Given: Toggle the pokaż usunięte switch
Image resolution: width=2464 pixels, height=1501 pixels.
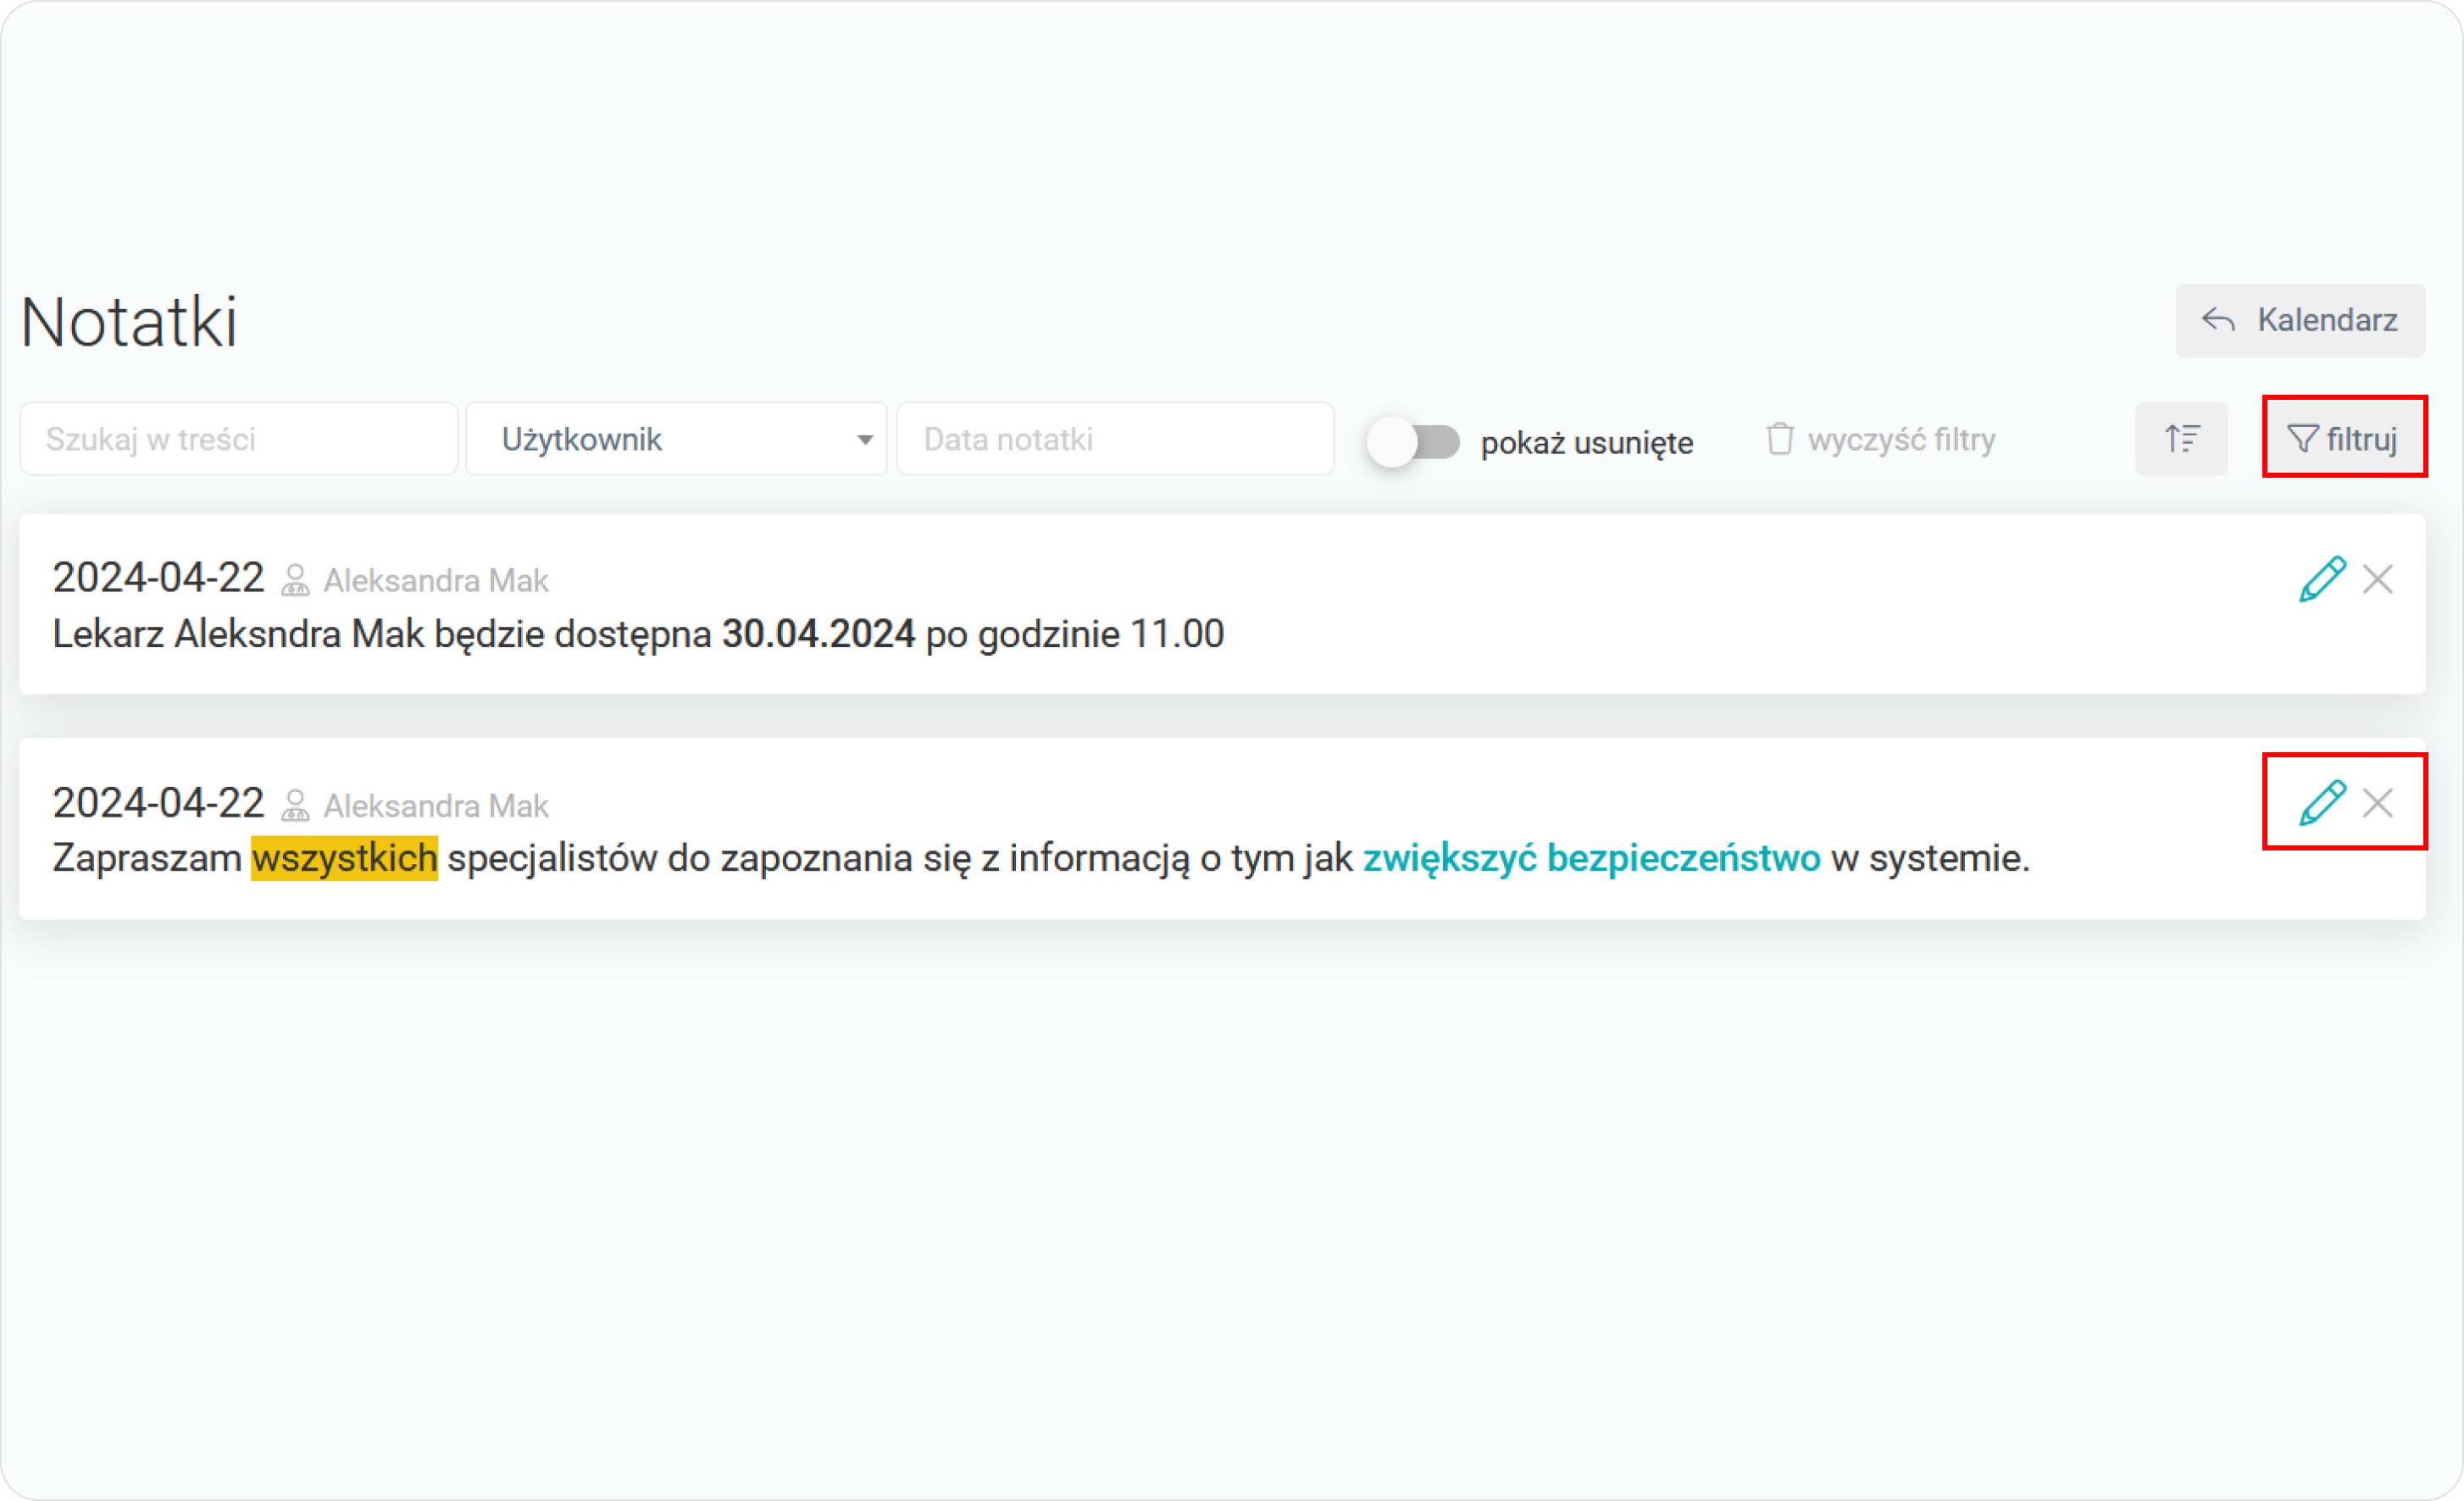Looking at the screenshot, I should (1413, 441).
